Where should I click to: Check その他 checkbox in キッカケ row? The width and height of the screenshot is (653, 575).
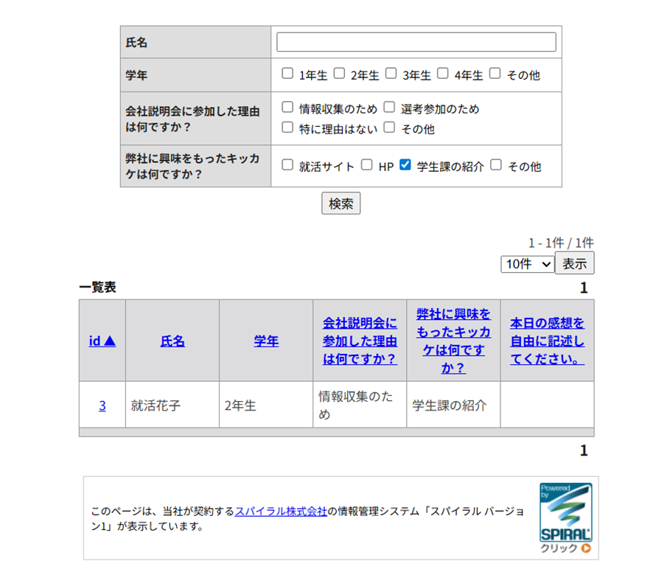495,165
